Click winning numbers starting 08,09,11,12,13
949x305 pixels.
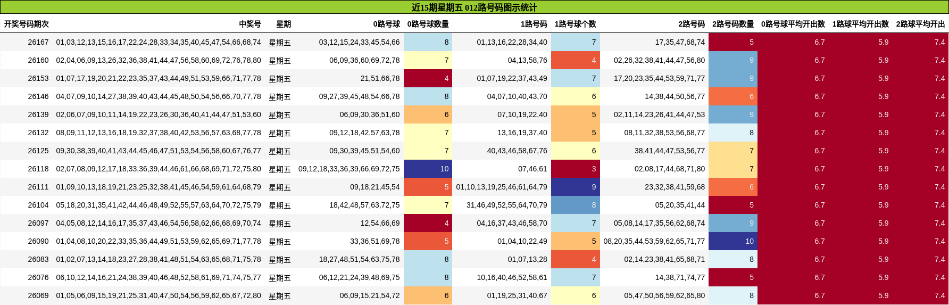[159, 133]
